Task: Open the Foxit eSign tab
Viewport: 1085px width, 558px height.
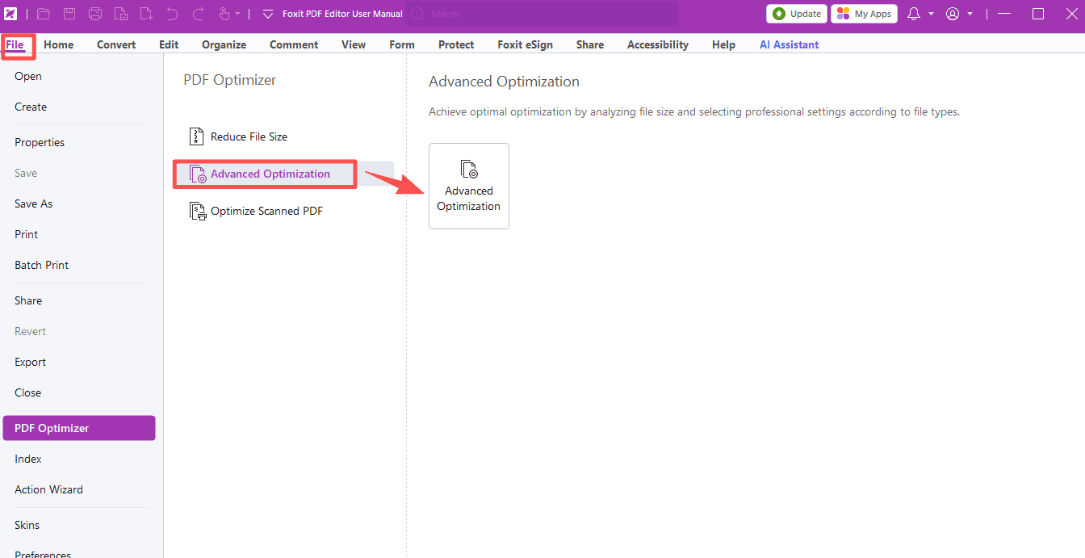Action: (525, 44)
